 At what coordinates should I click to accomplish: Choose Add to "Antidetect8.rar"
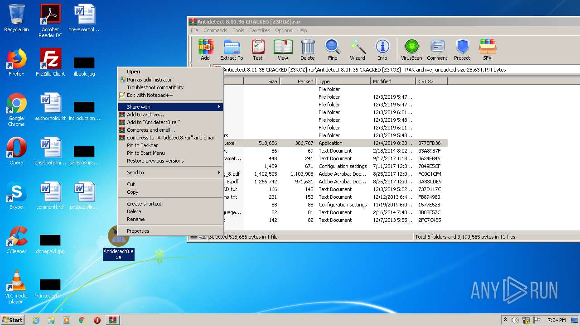click(170, 122)
